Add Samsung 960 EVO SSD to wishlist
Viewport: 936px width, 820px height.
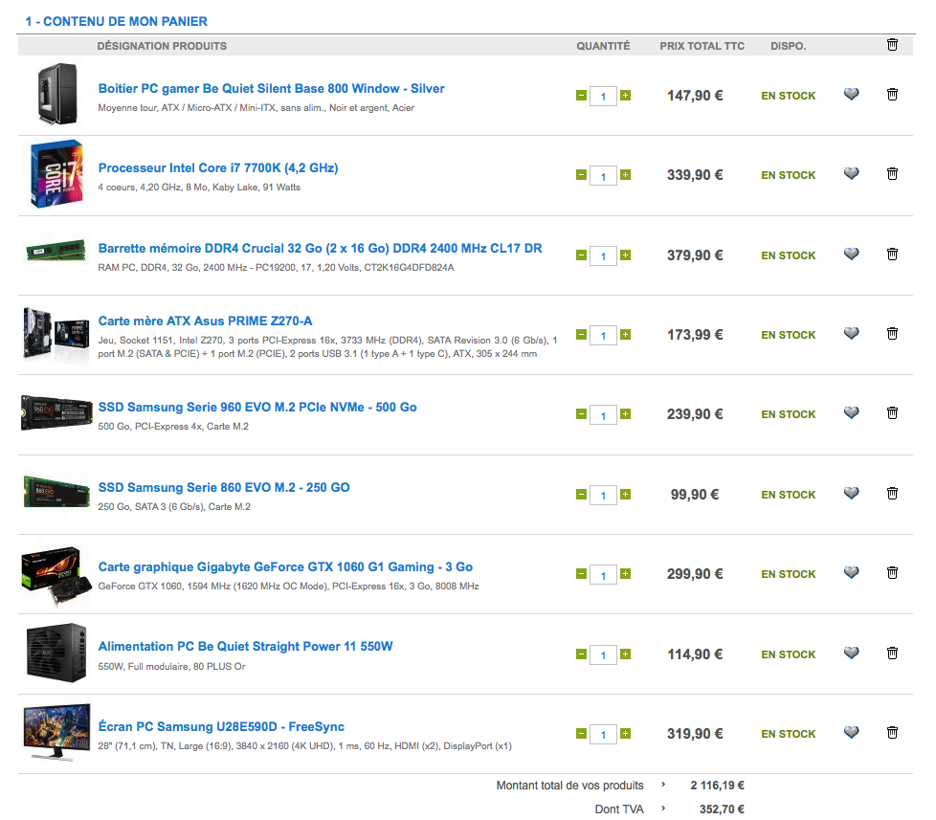[x=851, y=413]
